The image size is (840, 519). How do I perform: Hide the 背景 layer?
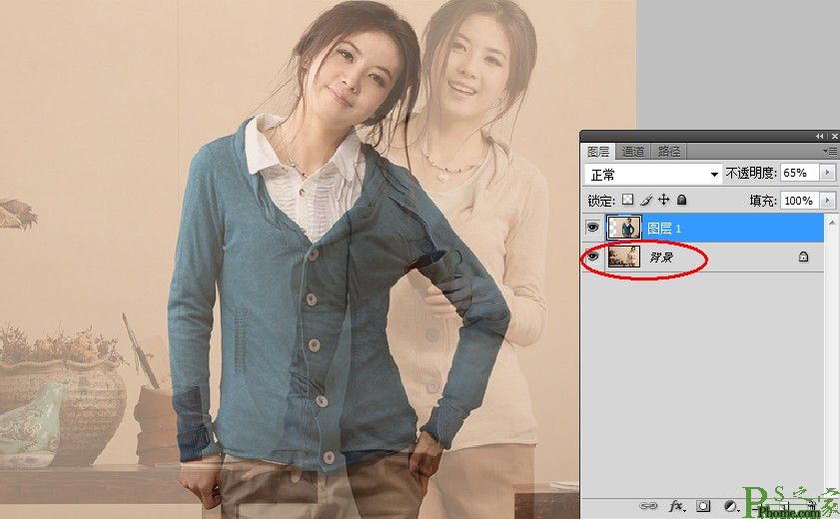[x=592, y=257]
